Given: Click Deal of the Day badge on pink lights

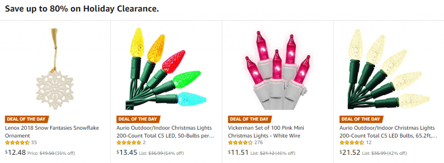Looking at the screenshot, I should pyautogui.click(x=250, y=119).
